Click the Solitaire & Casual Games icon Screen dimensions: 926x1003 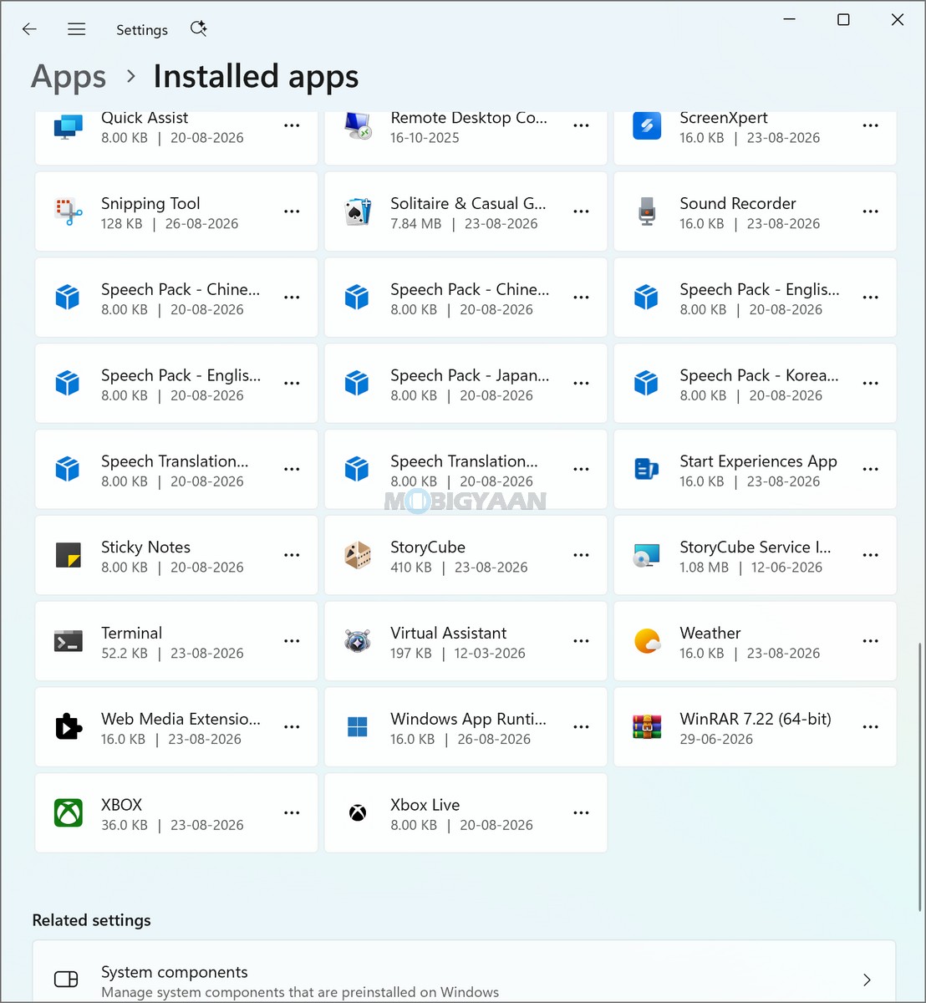[x=358, y=212]
